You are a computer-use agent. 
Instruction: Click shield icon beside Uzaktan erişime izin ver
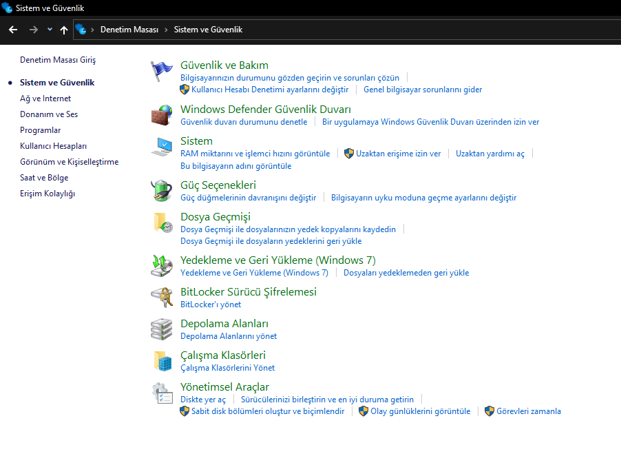click(x=349, y=154)
